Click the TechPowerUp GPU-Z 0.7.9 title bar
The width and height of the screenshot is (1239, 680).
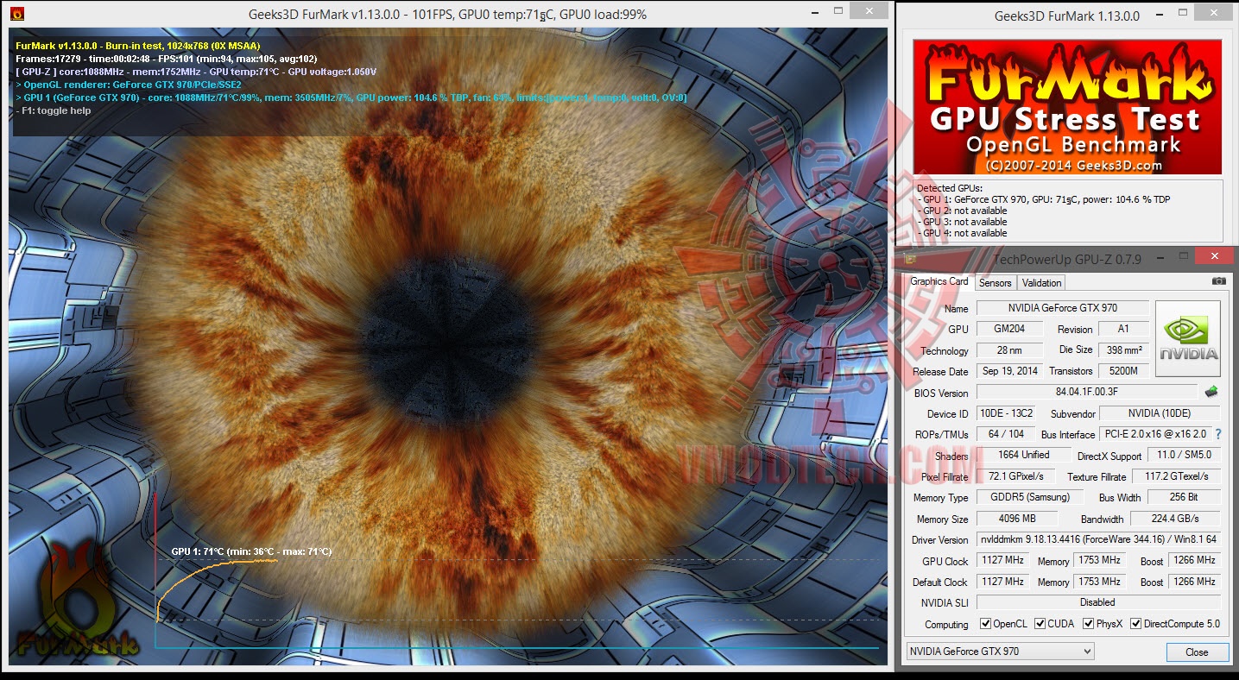pos(1067,258)
